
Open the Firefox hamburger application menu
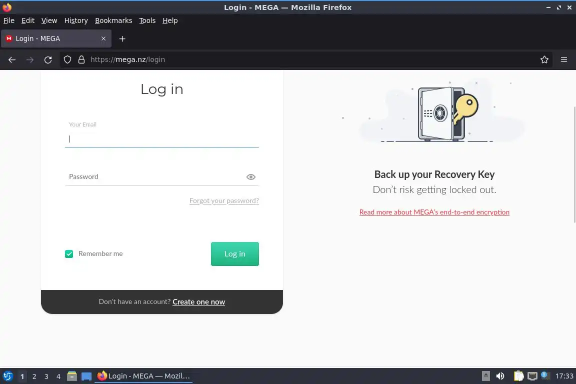(x=564, y=59)
